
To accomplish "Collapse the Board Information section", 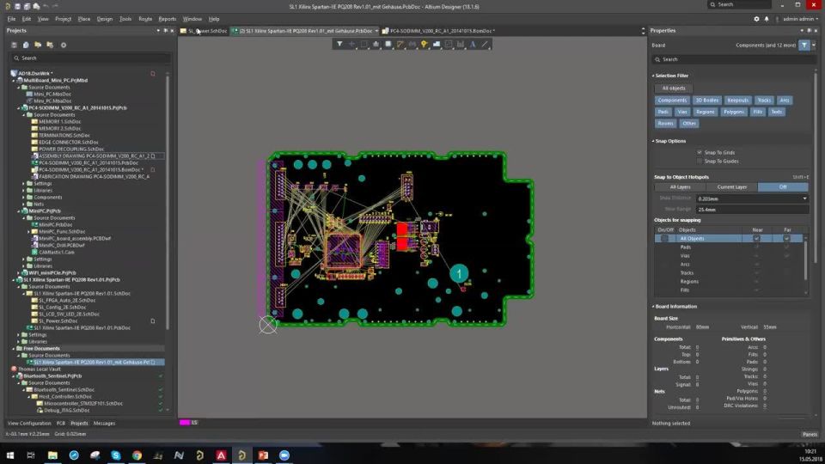I will coord(653,306).
